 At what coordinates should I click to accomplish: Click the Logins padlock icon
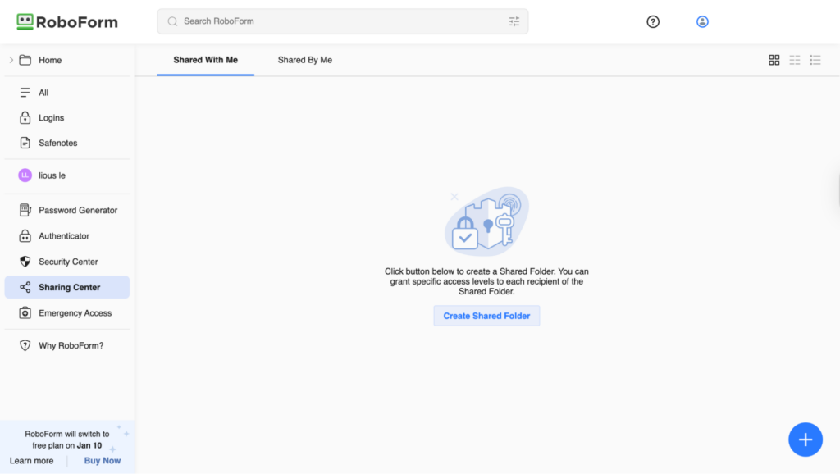pos(25,118)
